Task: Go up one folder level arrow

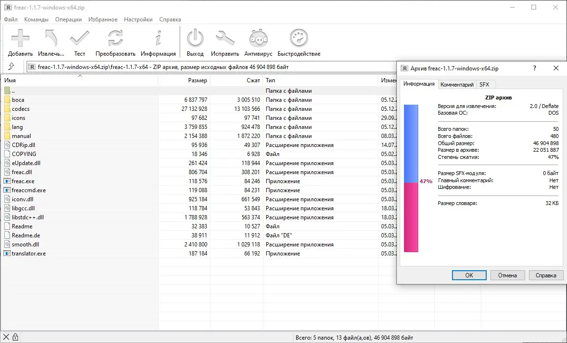Action: [11, 66]
